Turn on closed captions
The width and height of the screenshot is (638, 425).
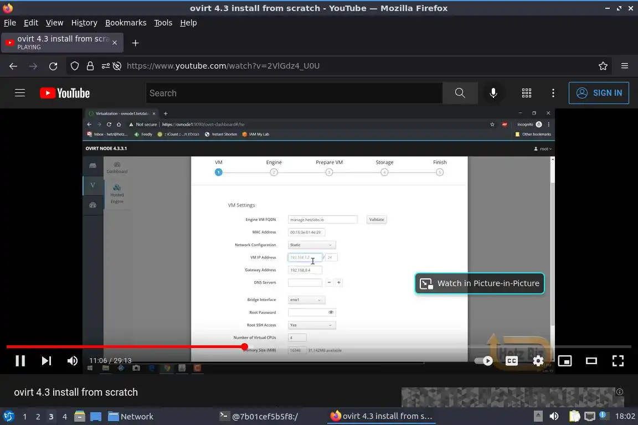pos(512,361)
